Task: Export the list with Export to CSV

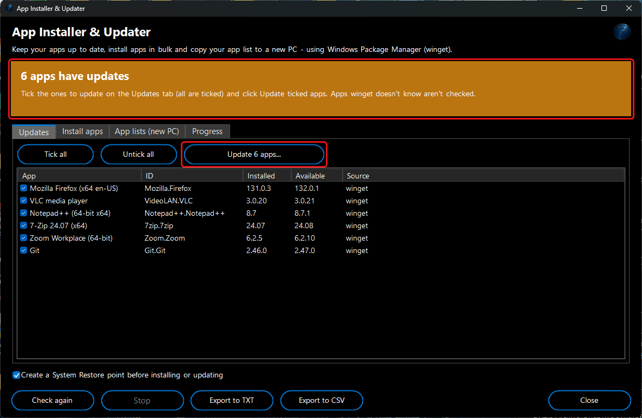Action: pyautogui.click(x=322, y=400)
